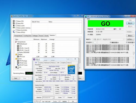
Task: Select the Clocks category icon
Action: coord(16,67)
